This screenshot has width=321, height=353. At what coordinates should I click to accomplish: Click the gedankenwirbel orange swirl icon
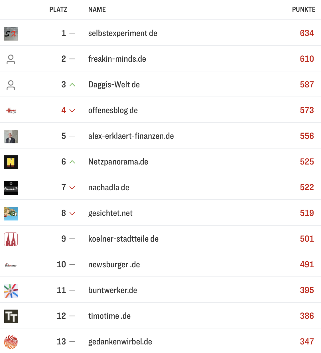coord(11,342)
